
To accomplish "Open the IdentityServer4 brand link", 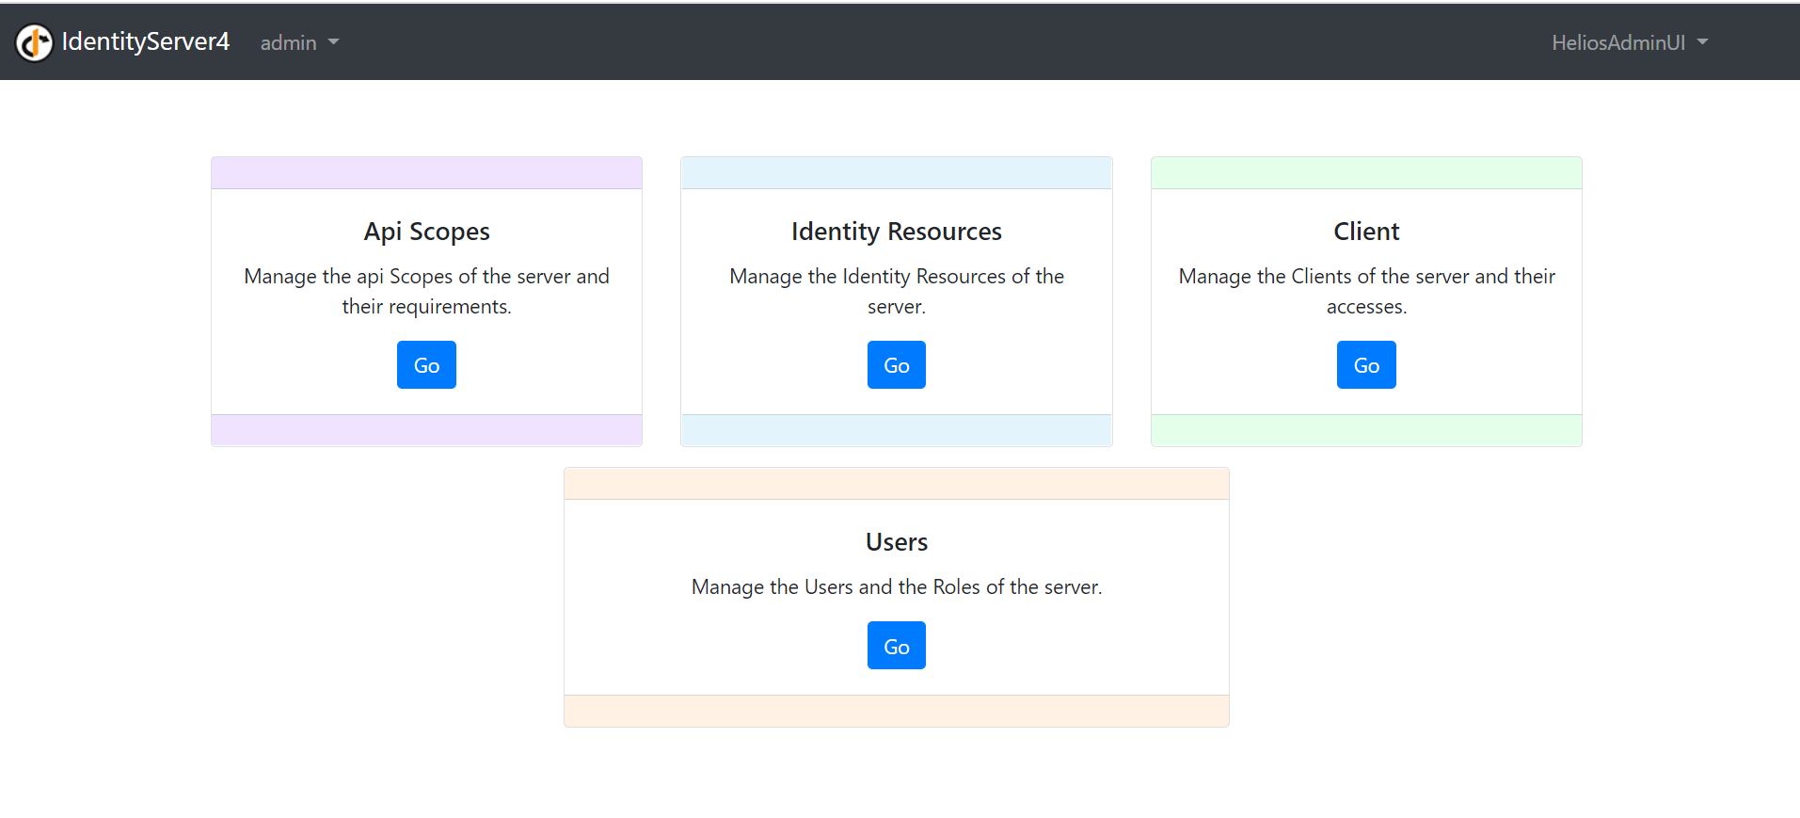I will click(x=122, y=42).
